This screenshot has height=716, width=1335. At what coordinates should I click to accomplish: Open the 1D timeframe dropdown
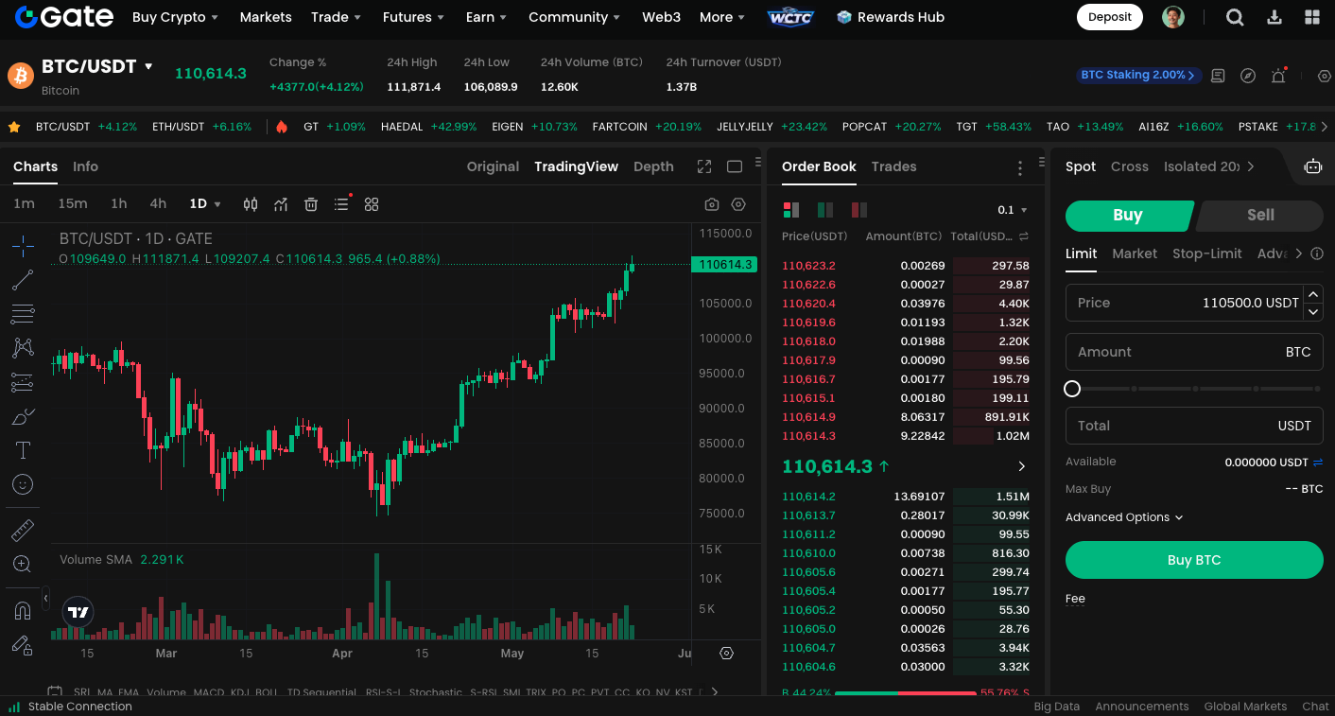(x=205, y=204)
